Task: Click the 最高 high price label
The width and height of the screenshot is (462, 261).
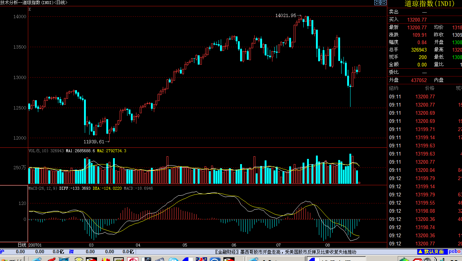Action: tap(439, 50)
